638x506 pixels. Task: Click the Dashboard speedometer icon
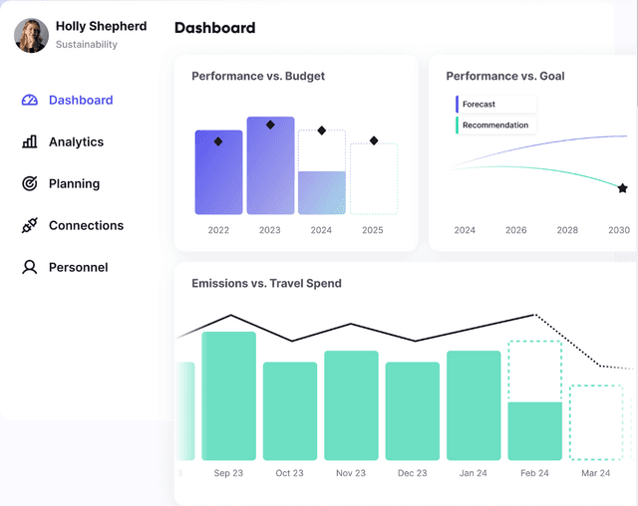(x=29, y=100)
